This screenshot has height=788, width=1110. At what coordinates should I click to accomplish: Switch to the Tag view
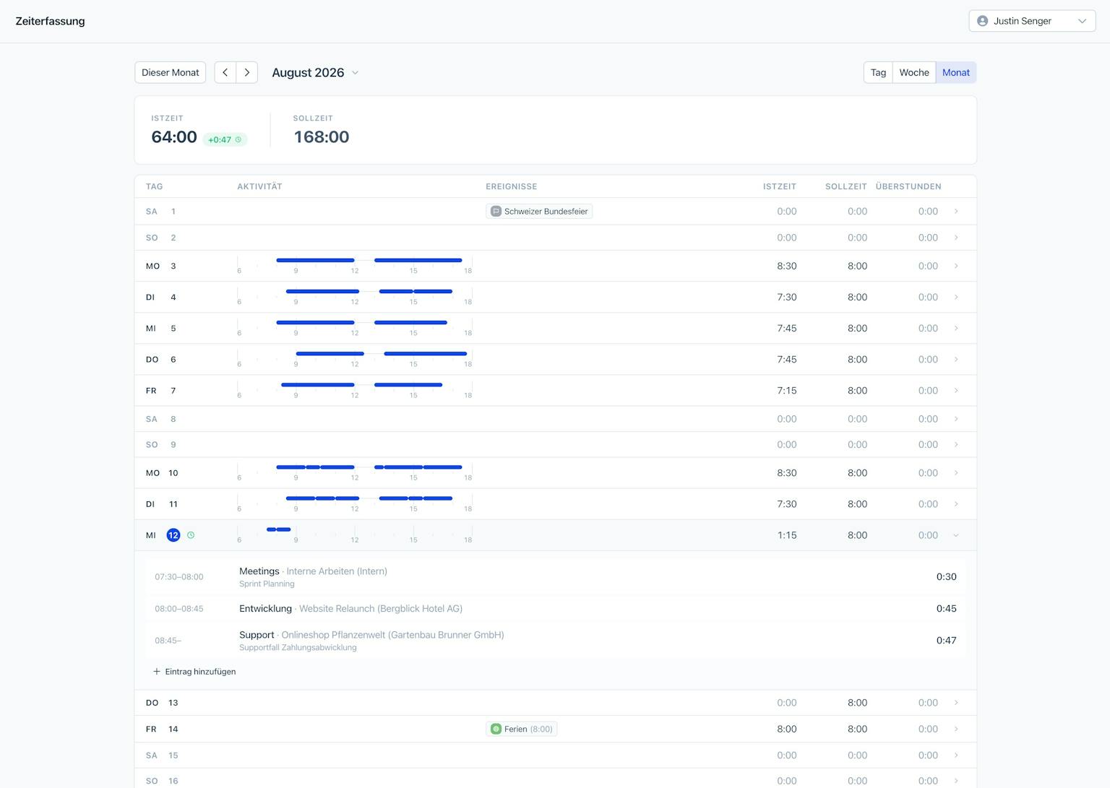[878, 72]
